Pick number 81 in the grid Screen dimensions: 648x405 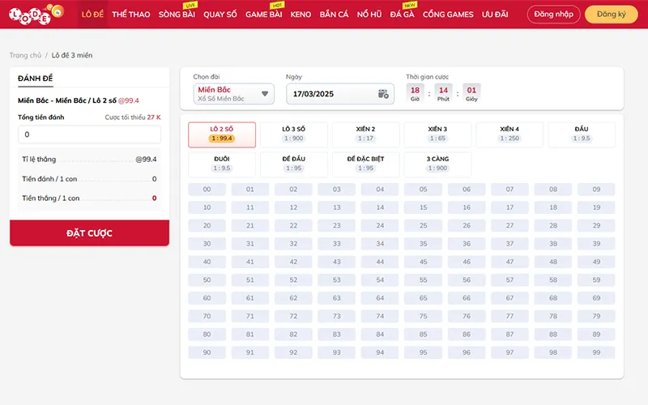250,335
